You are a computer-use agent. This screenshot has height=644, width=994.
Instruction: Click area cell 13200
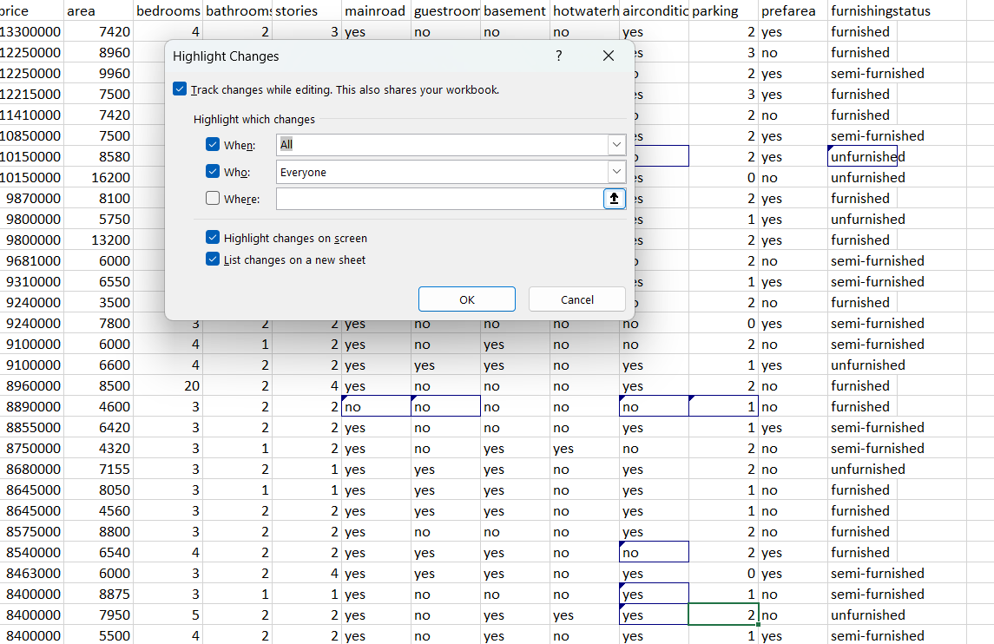click(x=98, y=240)
